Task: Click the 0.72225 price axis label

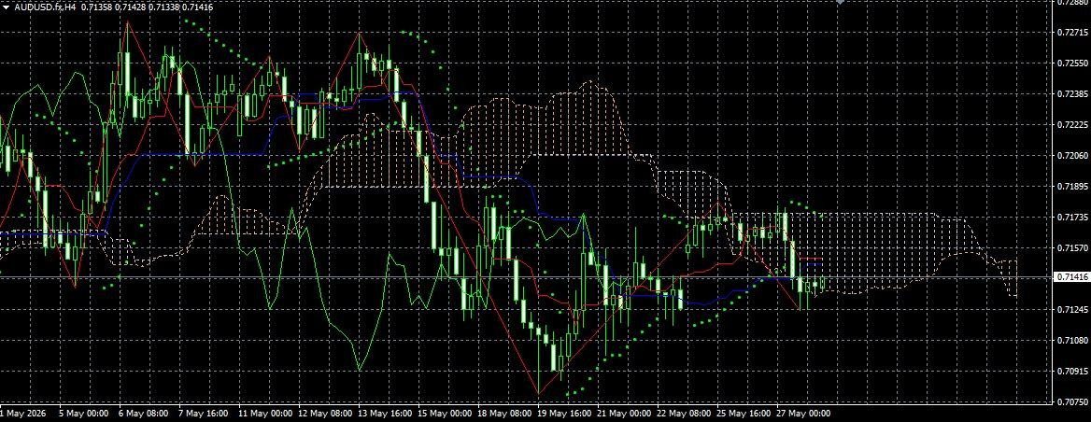Action: (x=1072, y=125)
